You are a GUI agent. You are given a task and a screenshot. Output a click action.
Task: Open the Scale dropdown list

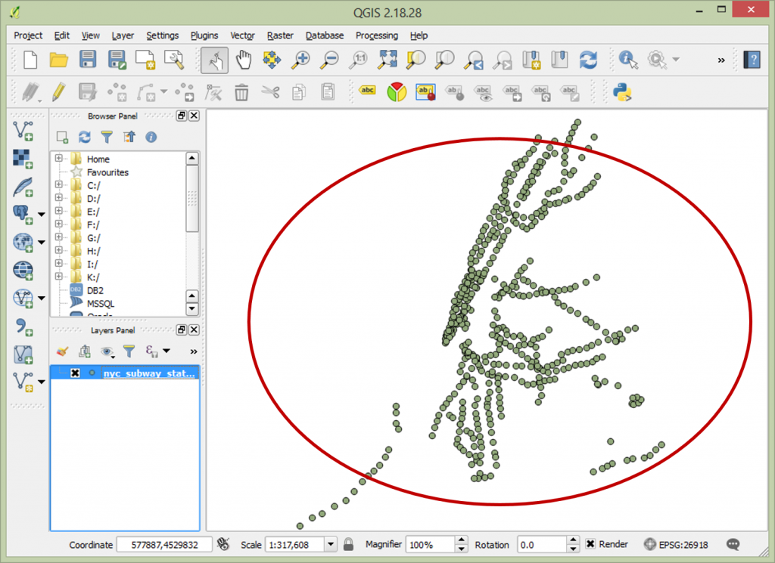point(330,544)
